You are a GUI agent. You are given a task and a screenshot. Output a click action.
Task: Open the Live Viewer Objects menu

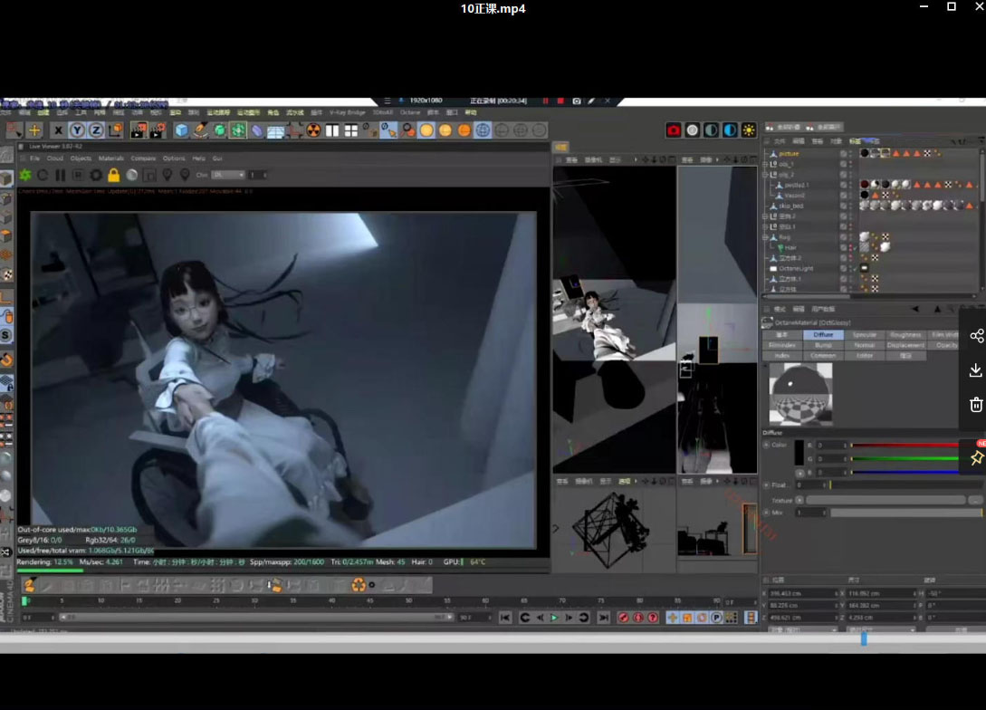(x=81, y=158)
